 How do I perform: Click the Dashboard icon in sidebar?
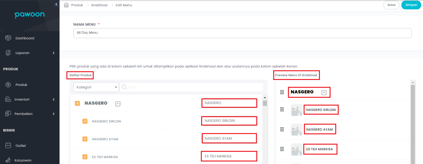click(x=8, y=38)
